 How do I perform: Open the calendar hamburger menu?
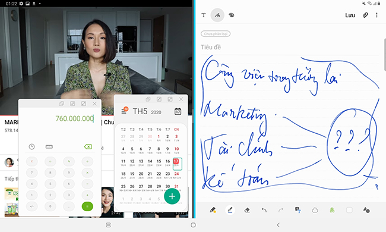(x=124, y=111)
